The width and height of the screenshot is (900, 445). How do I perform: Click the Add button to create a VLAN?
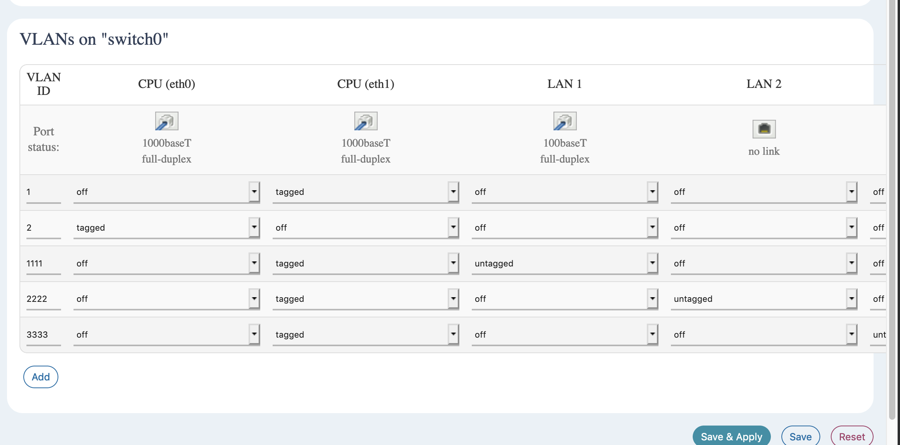tap(40, 377)
